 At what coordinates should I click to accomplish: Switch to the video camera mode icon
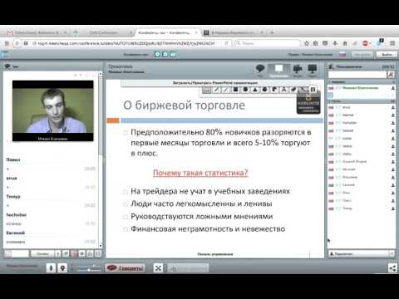(x=298, y=69)
